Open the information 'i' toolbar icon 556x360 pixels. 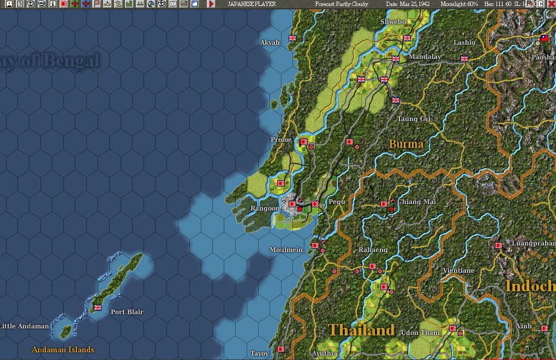(x=53, y=4)
